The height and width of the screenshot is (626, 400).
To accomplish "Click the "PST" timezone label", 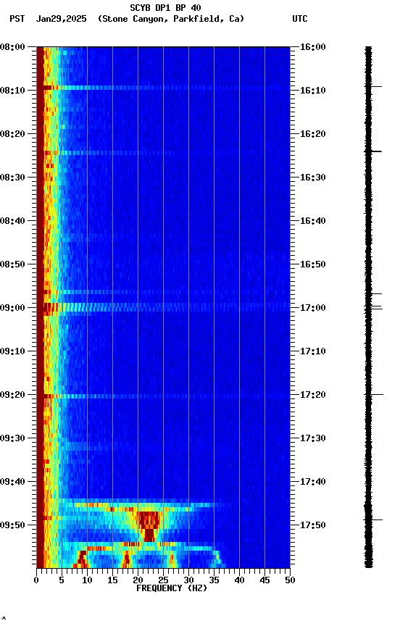I will click(17, 19).
